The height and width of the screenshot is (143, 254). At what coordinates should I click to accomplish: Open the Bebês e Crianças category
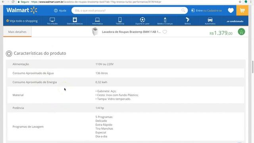[165, 21]
